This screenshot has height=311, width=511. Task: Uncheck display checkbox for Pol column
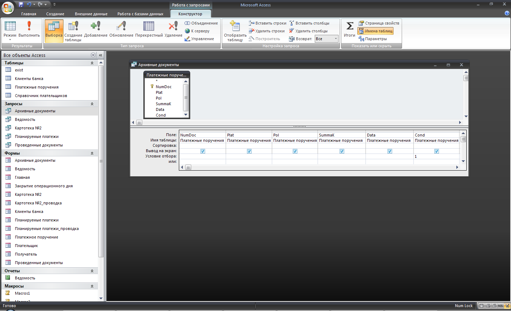pyautogui.click(x=295, y=151)
